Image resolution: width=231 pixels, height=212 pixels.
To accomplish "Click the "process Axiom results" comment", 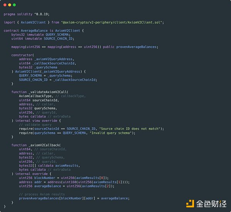I will click(42, 194).
